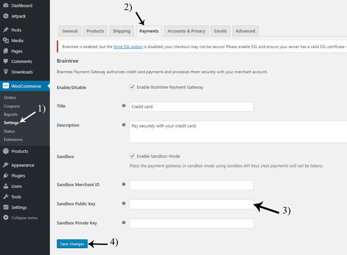Switch to the Emails tab
This screenshot has width=347, height=255.
tap(220, 31)
